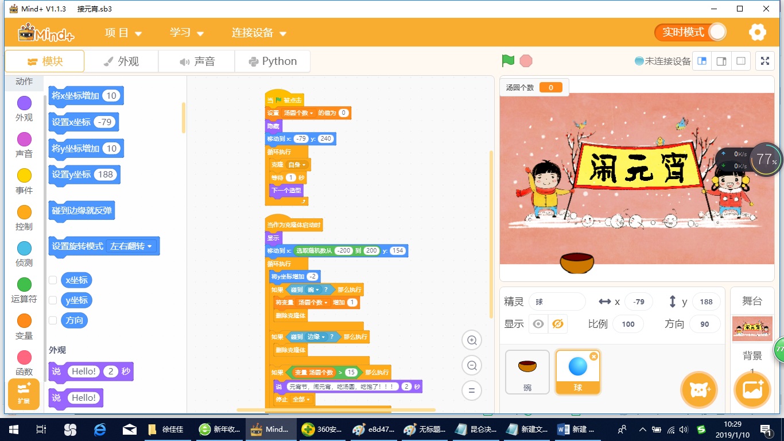Select the 碗 sprite thumbnail
The height and width of the screenshot is (441, 784).
pos(527,372)
